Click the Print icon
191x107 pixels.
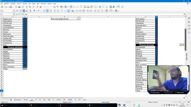tap(19, 7)
